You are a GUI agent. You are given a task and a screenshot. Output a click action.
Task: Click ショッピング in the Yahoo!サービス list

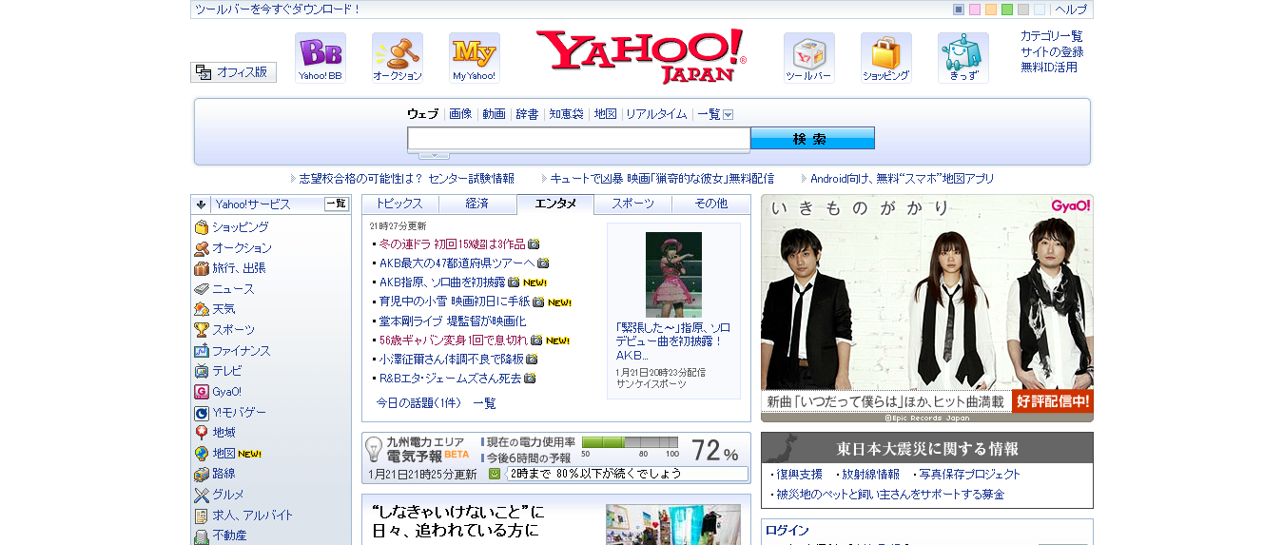tap(240, 227)
